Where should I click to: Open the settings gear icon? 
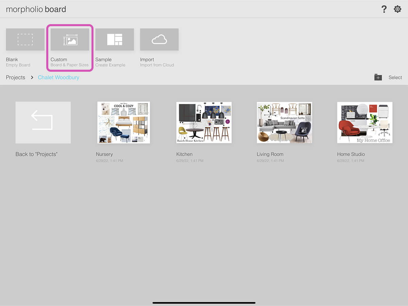tap(397, 9)
